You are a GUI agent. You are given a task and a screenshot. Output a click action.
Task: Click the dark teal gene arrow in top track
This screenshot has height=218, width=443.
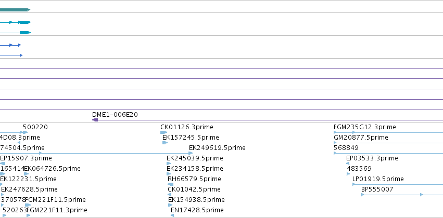click(15, 10)
